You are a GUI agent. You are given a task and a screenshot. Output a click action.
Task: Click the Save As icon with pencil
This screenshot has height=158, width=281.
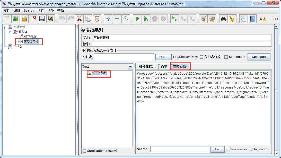(x=51, y=19)
